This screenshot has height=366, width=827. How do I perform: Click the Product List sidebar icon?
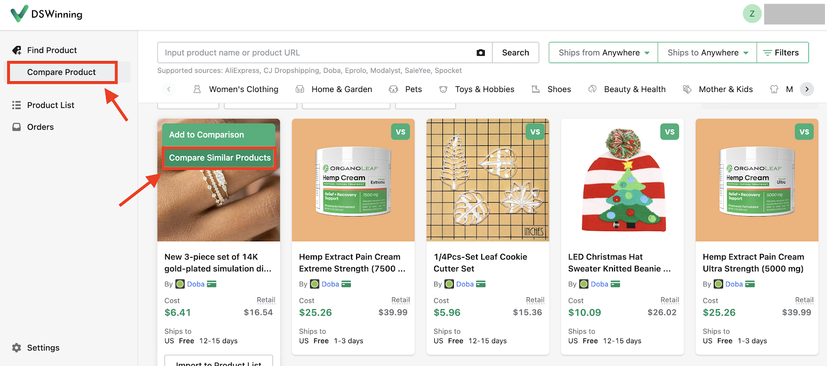tap(17, 105)
